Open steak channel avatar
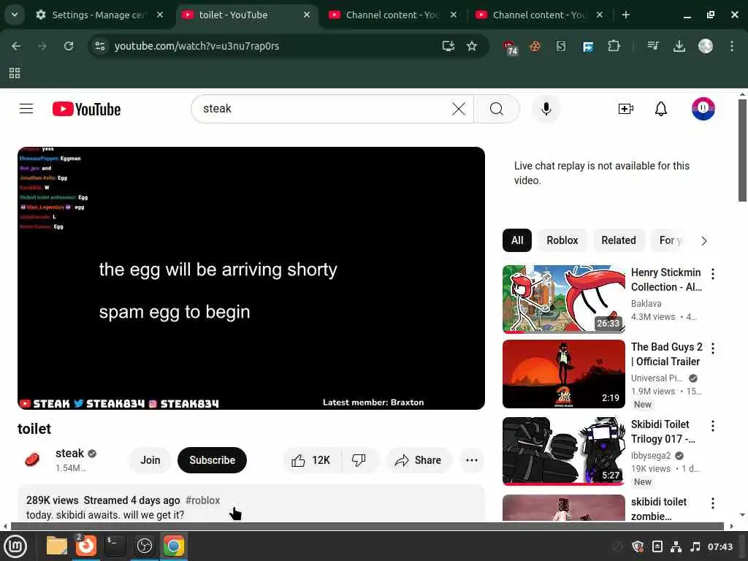Image resolution: width=748 pixels, height=561 pixels. (32, 460)
